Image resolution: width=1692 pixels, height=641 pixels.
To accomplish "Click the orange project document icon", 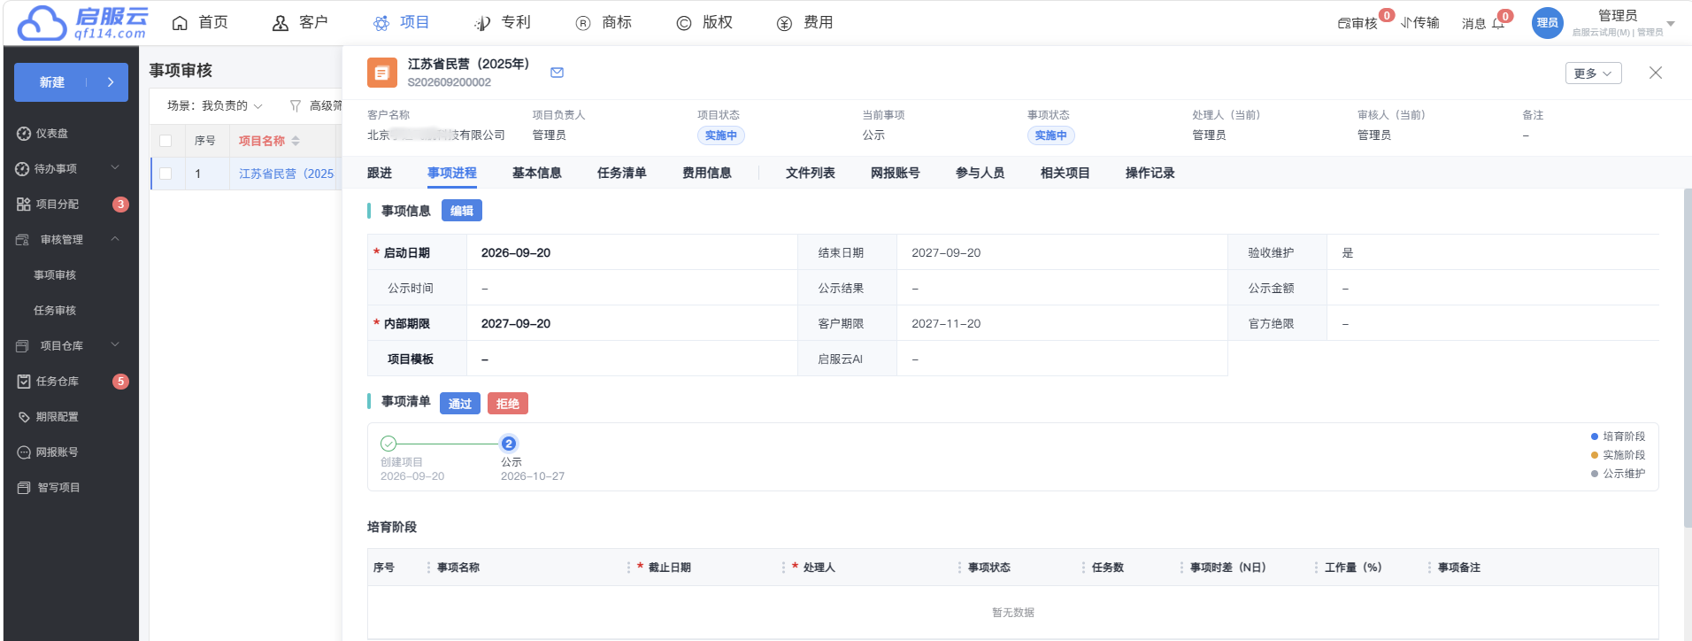I will (x=382, y=73).
